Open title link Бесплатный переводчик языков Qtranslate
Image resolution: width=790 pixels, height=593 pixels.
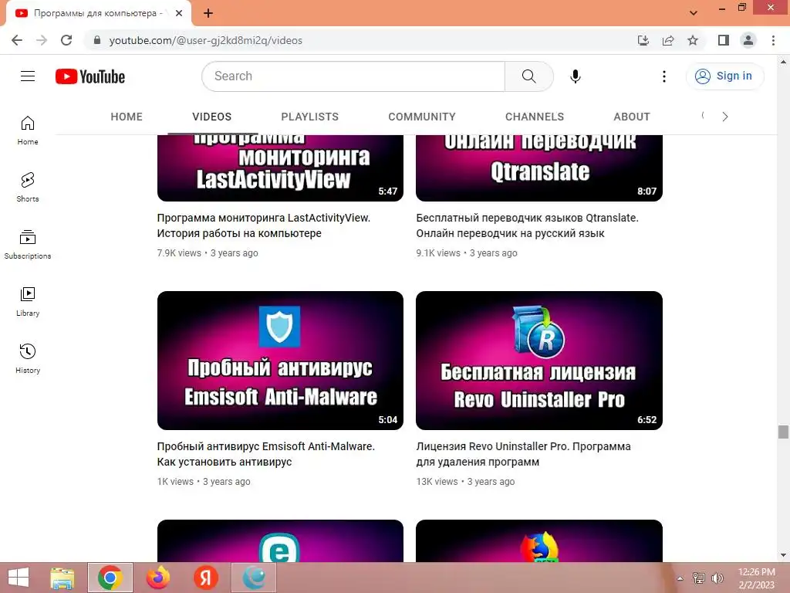(527, 225)
